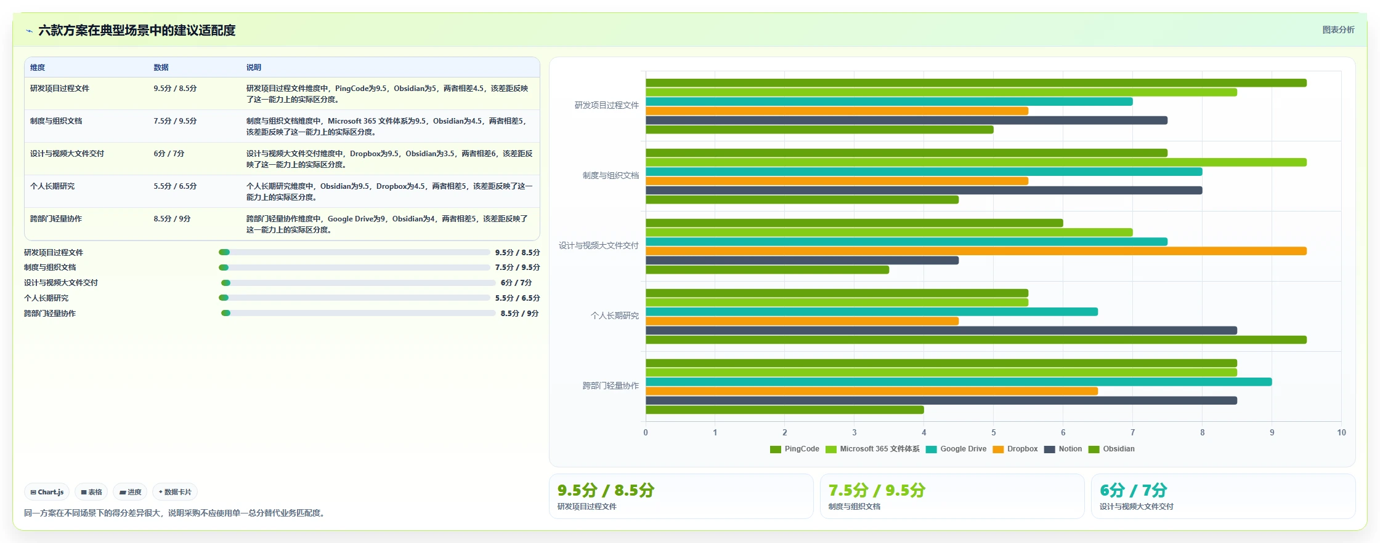Open the 6分 / 7分 data card

(1223, 496)
